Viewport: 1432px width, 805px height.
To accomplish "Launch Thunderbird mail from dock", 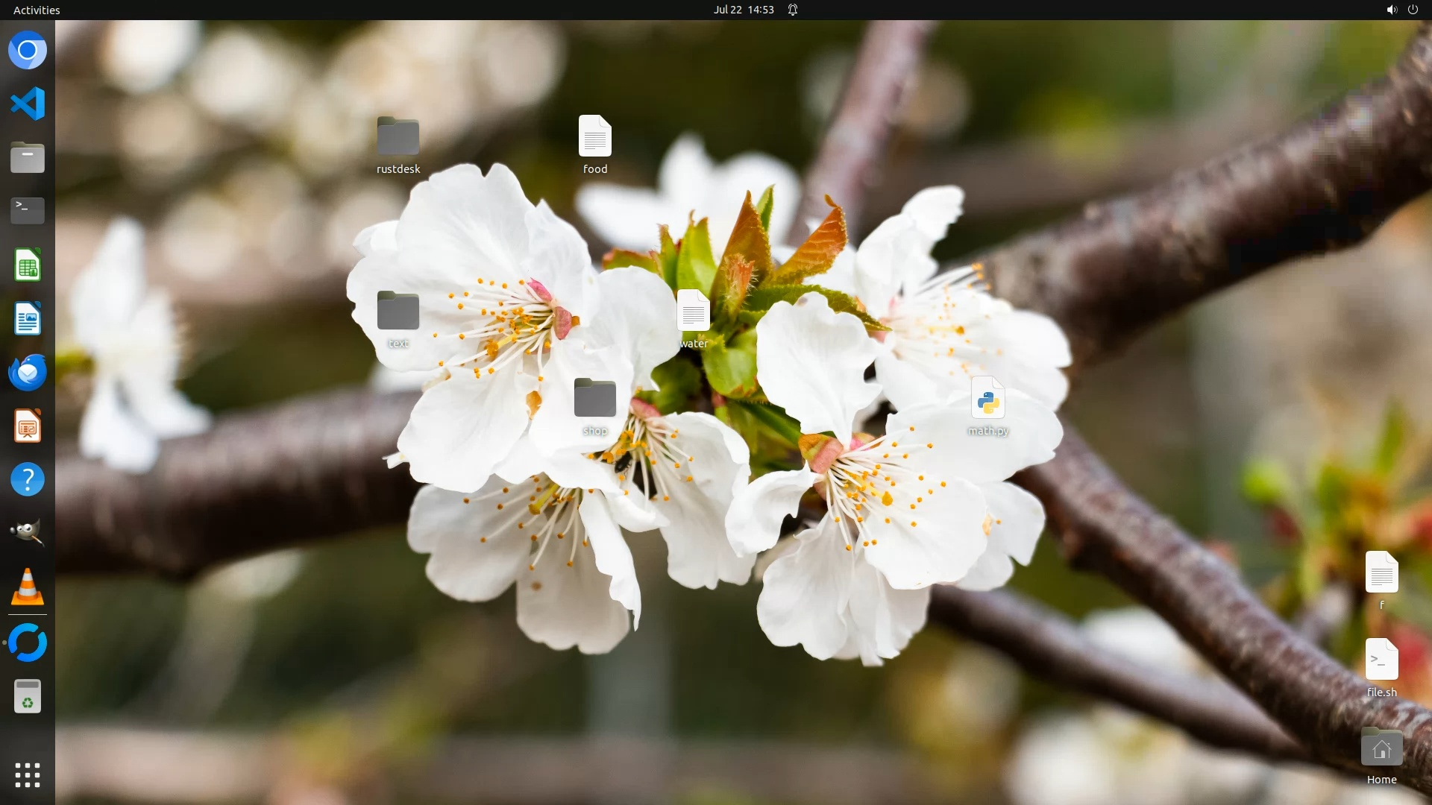I will 28,373.
